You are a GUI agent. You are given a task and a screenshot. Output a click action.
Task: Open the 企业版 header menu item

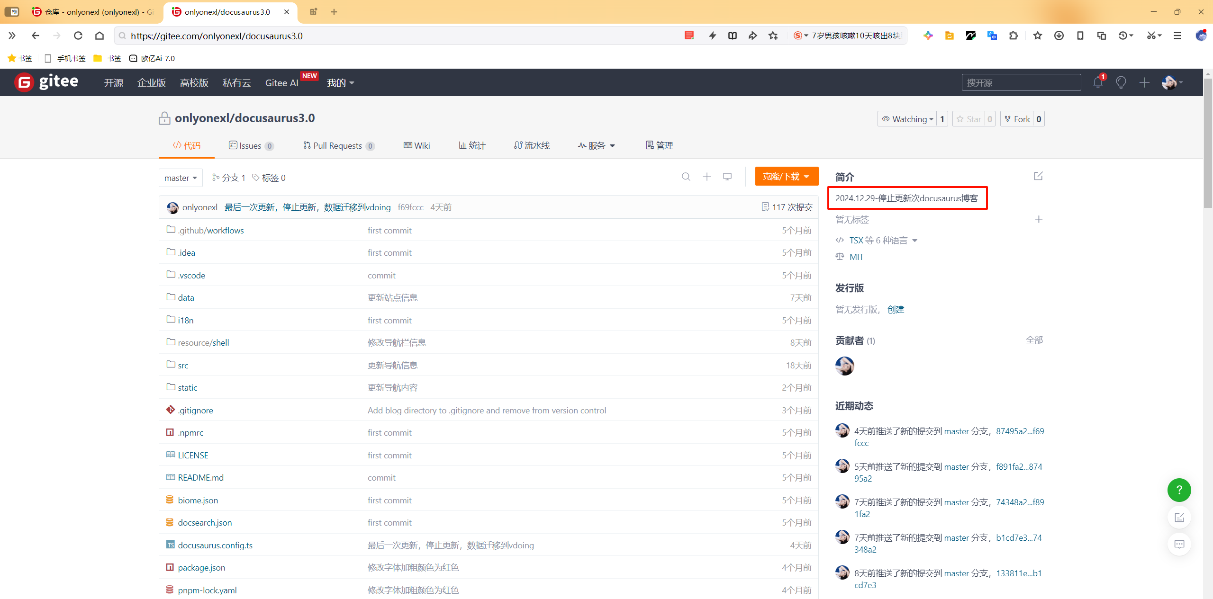(152, 83)
